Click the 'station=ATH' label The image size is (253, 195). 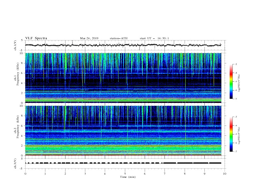pos(119,38)
